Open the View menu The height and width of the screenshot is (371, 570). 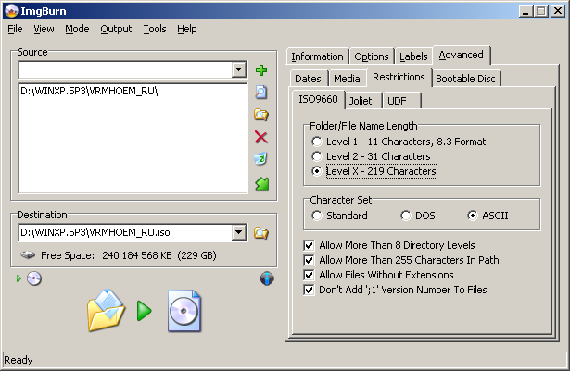(x=44, y=29)
